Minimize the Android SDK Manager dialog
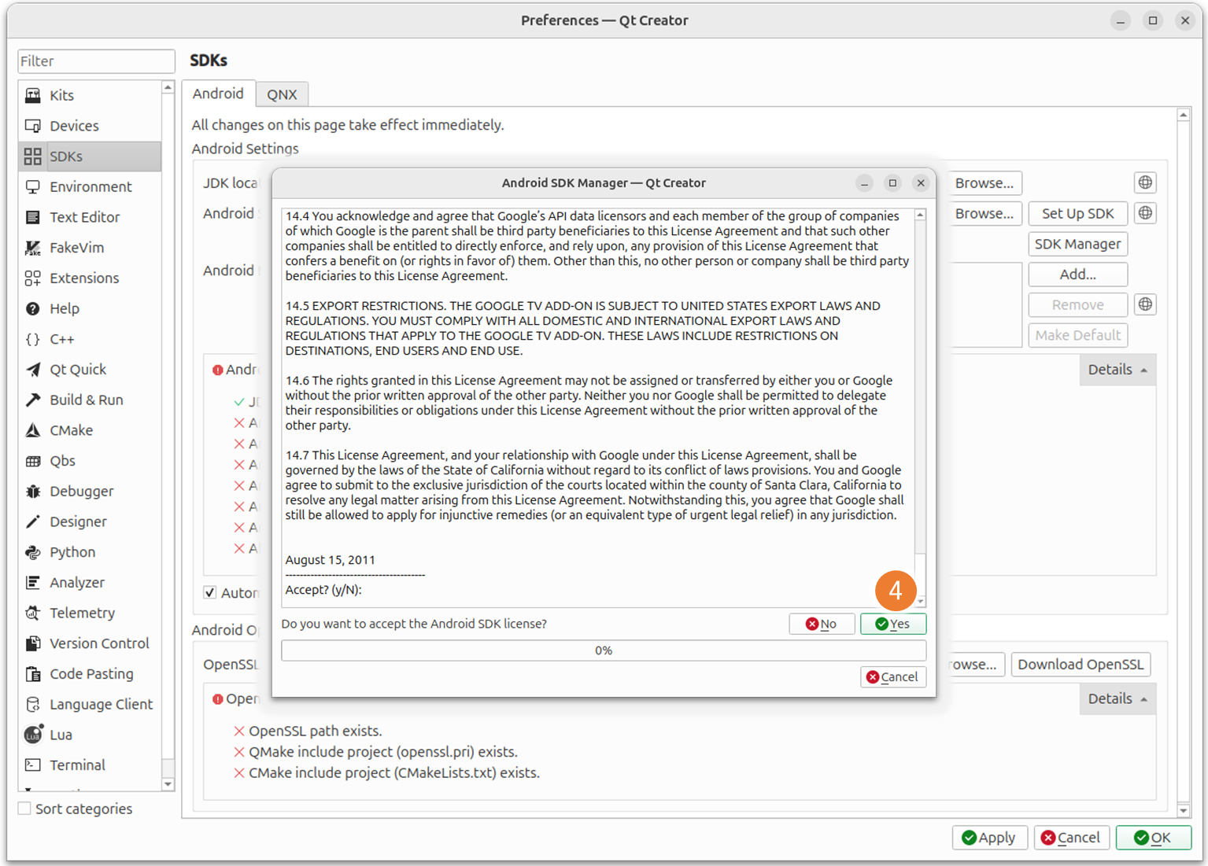 [x=864, y=183]
